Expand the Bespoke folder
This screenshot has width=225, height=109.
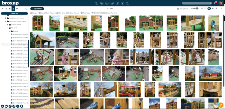(x=10, y=31)
